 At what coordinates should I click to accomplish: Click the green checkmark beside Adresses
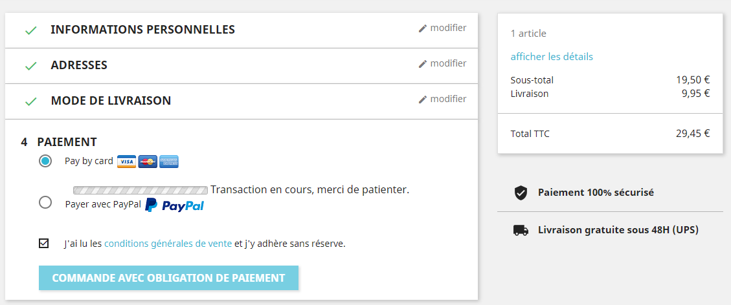pyautogui.click(x=31, y=66)
